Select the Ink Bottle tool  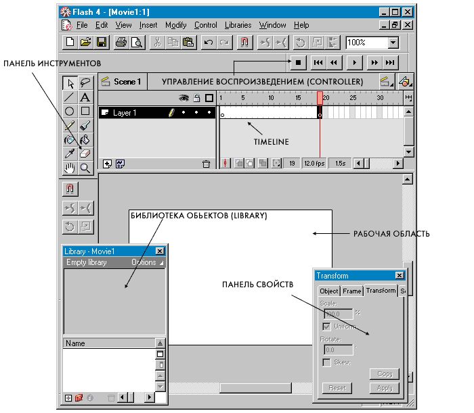click(70, 140)
